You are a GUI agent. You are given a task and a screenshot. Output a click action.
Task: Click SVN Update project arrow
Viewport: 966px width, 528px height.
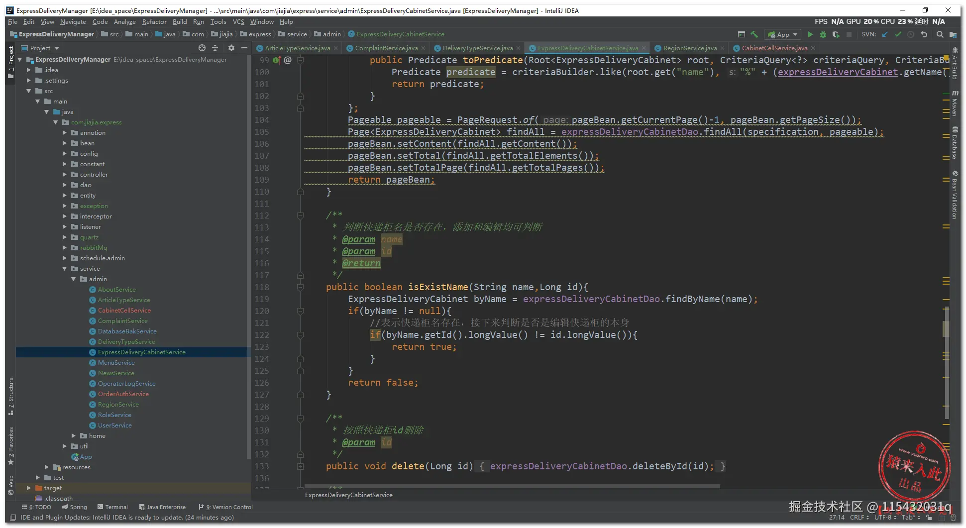pos(885,34)
